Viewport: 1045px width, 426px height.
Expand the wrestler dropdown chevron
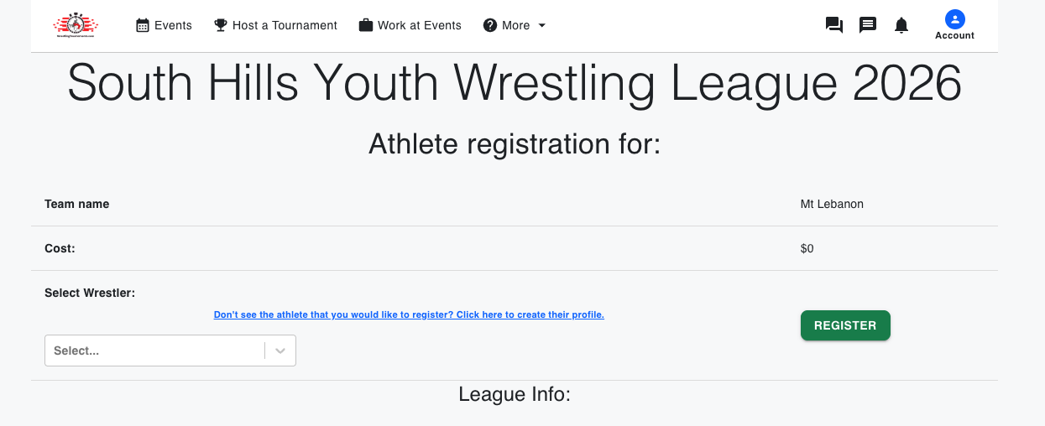pyautogui.click(x=280, y=351)
